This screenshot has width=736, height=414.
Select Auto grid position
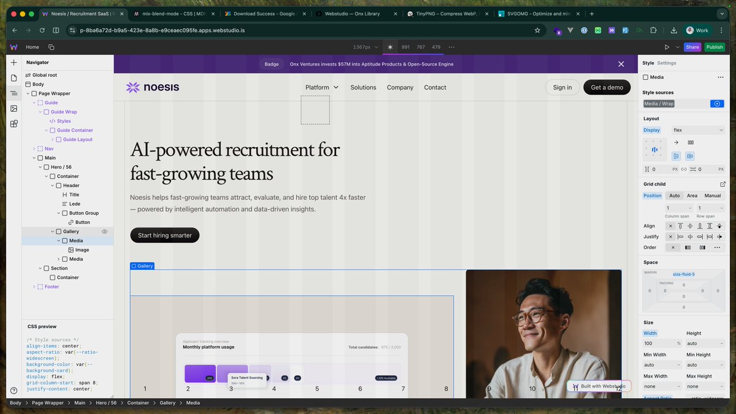pyautogui.click(x=675, y=196)
